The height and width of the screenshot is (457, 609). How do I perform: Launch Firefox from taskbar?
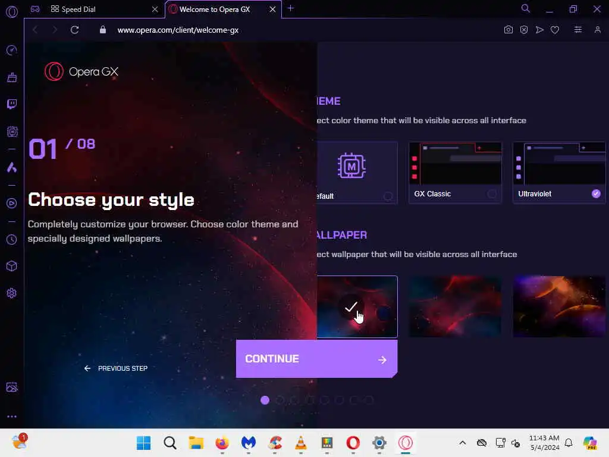(x=222, y=443)
